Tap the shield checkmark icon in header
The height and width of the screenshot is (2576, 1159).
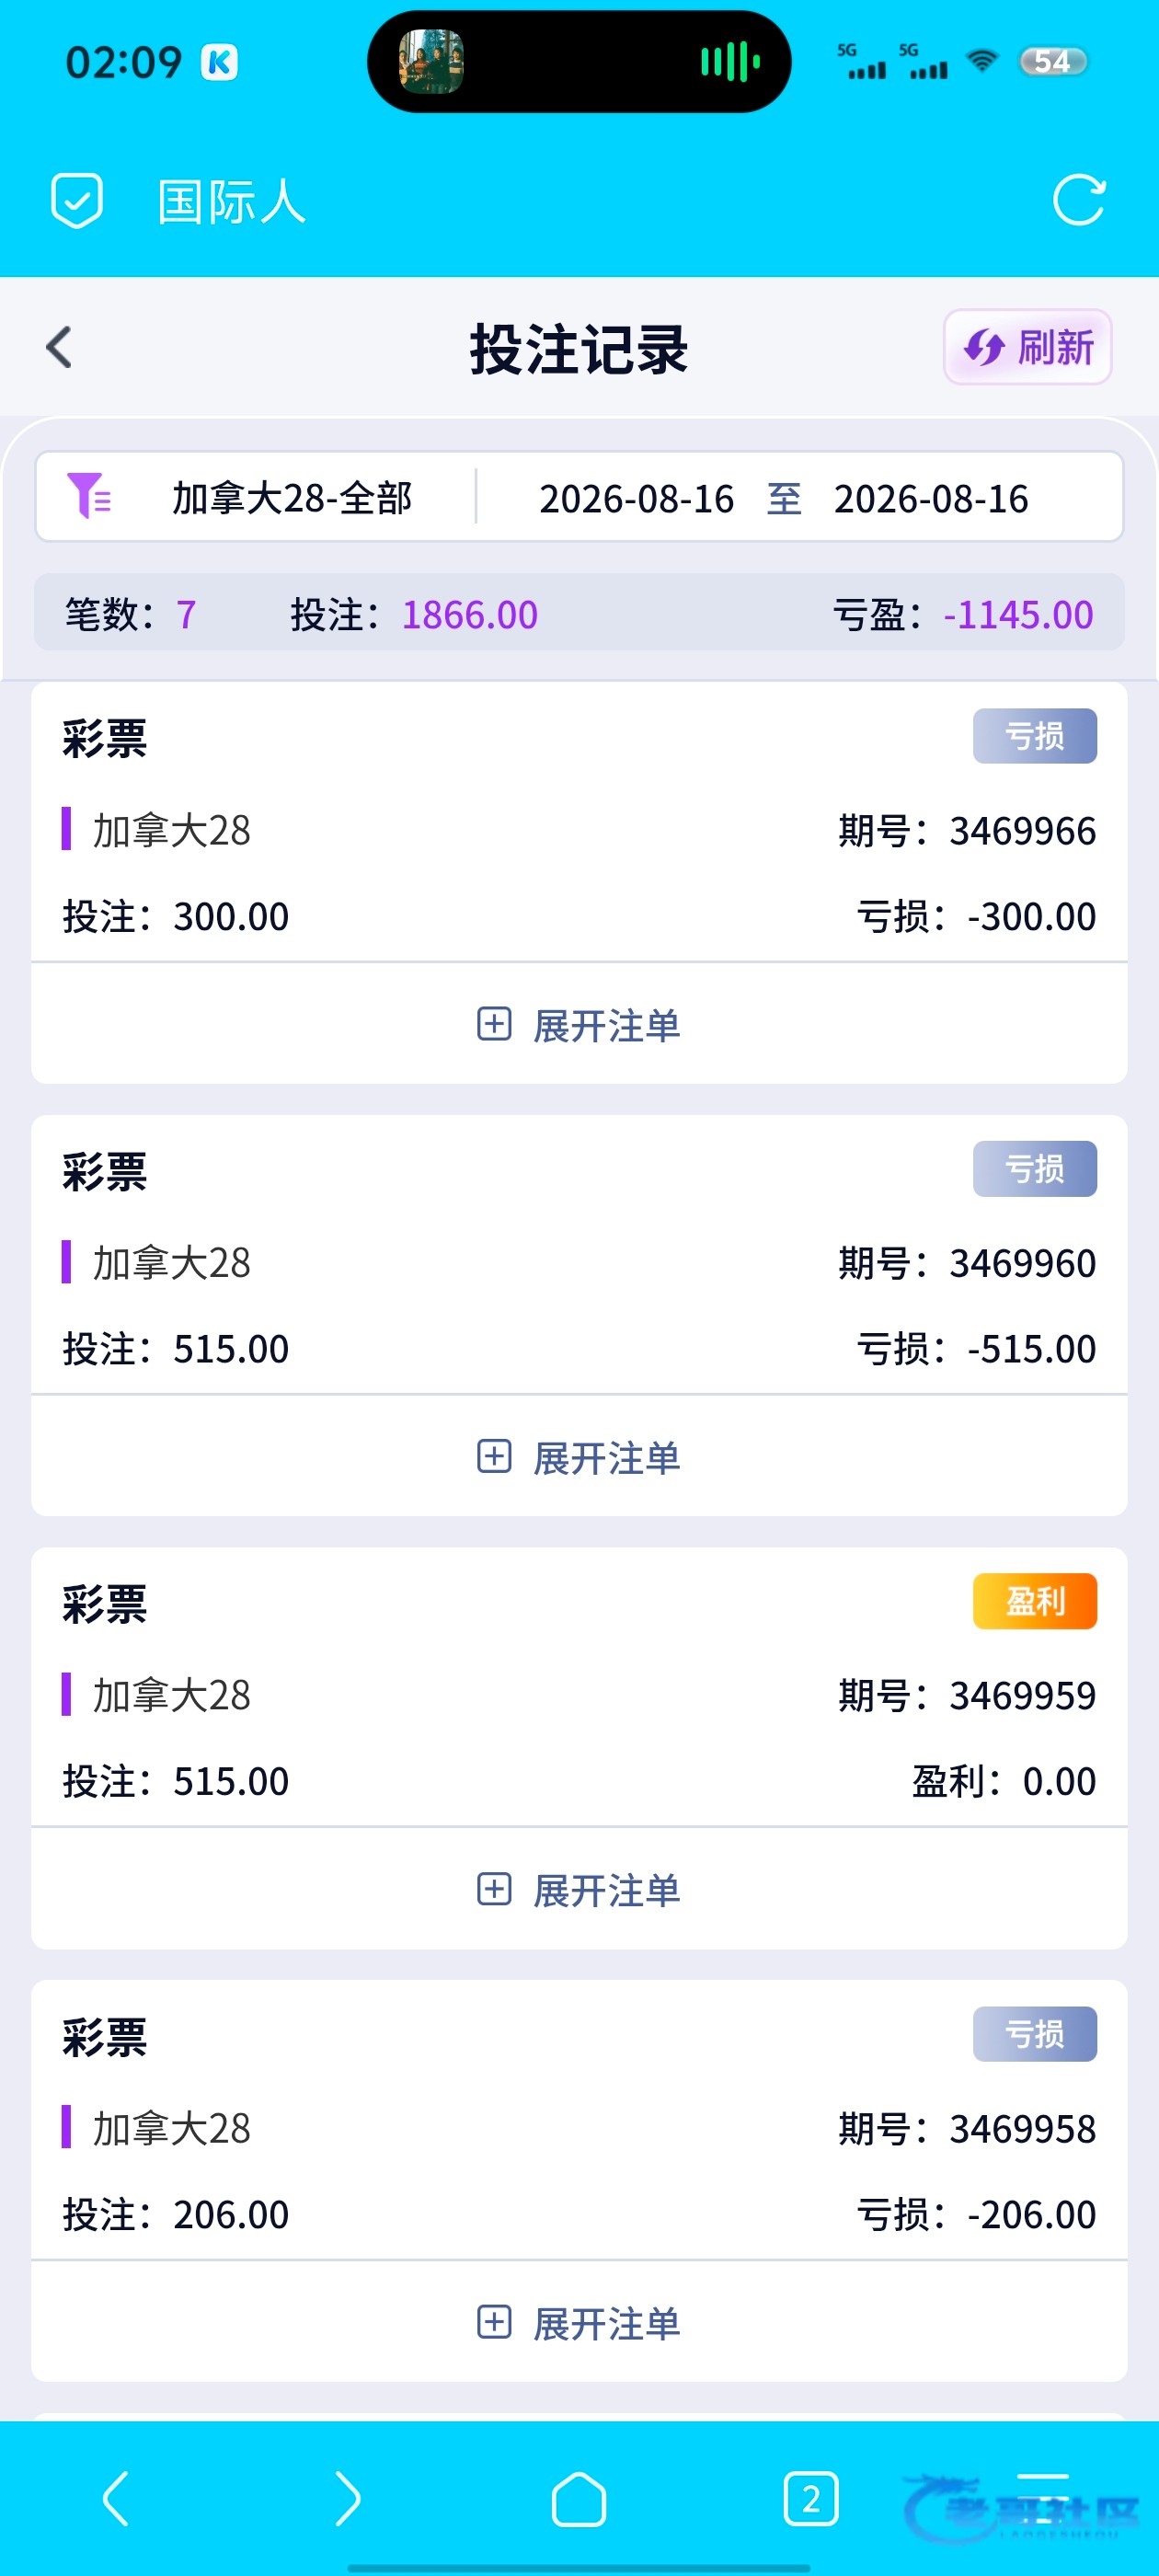[77, 201]
